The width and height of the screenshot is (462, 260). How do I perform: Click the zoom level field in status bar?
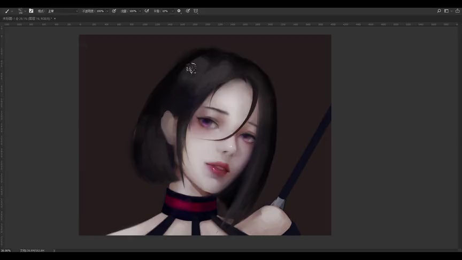pos(6,250)
